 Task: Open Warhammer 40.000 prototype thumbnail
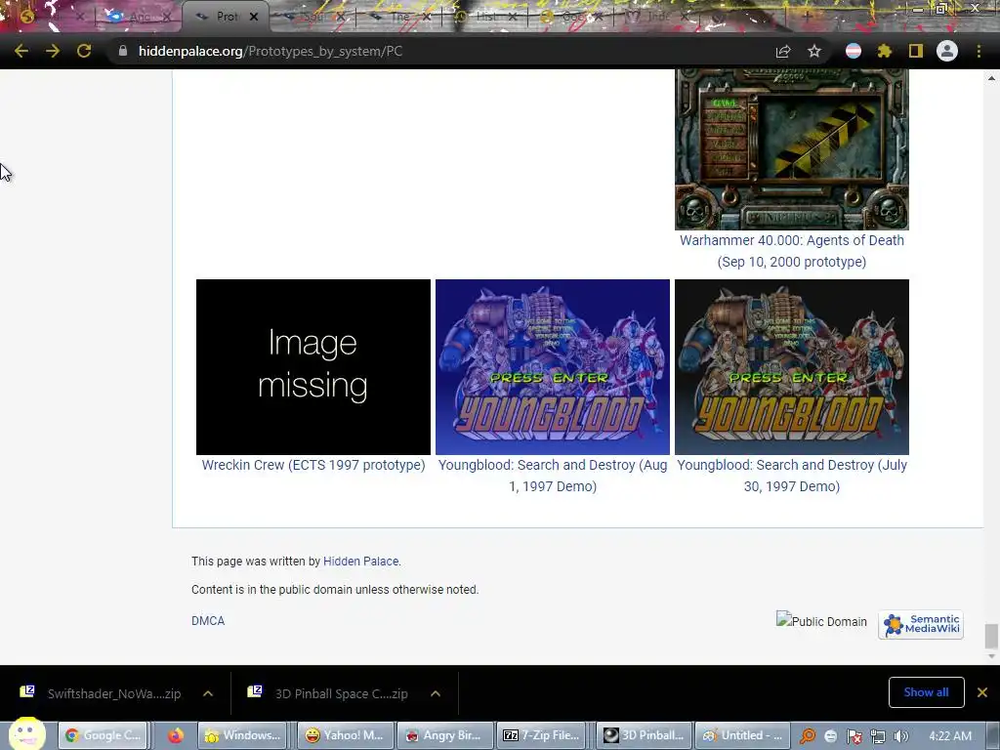coord(791,149)
